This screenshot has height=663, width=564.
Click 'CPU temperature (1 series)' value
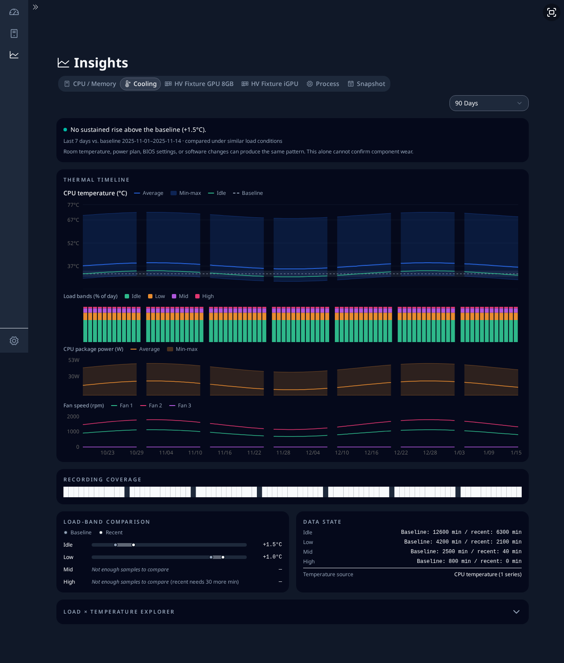[x=488, y=574]
